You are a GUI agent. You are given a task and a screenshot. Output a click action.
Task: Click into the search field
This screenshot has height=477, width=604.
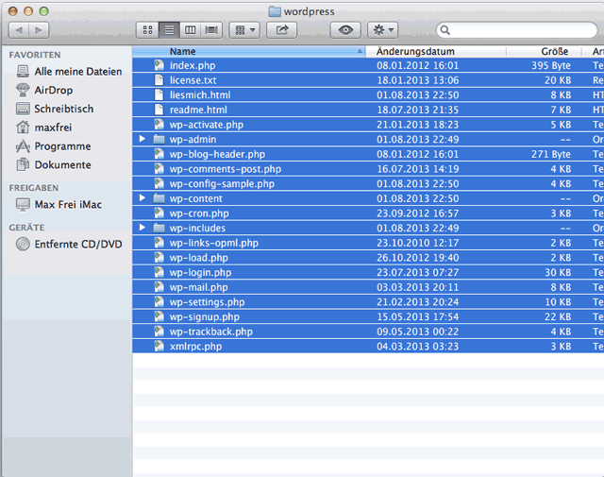(516, 30)
